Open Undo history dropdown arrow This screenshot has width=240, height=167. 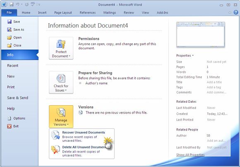(22, 5)
